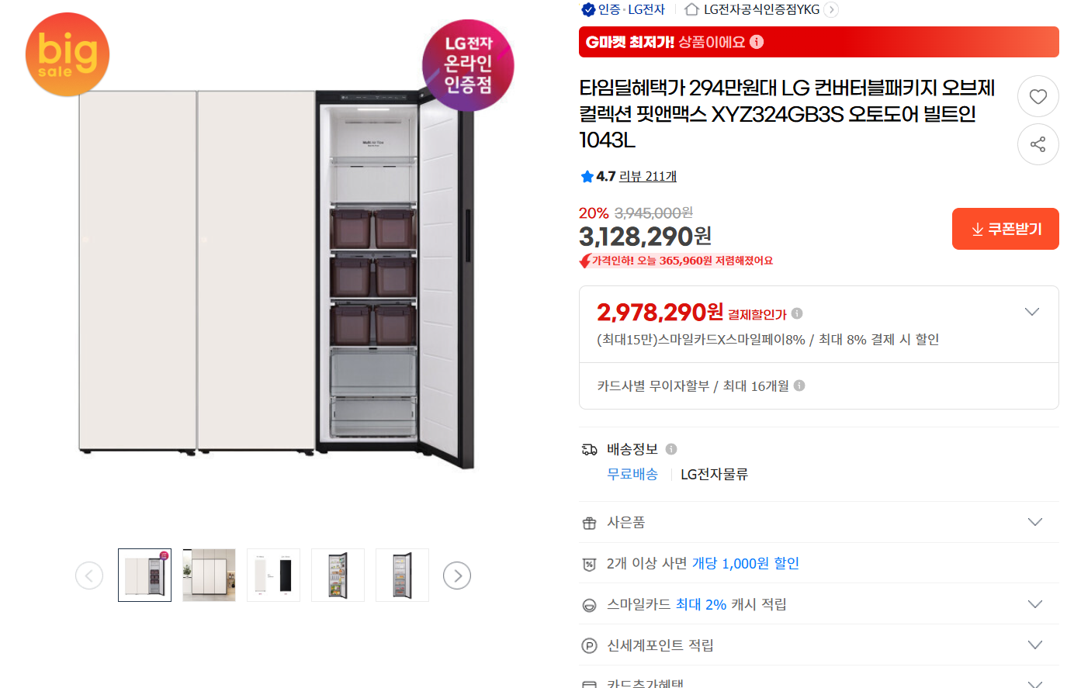Screen dimensions: 1074x688
Task: Click info icon next to 배송정보
Action: coord(671,449)
